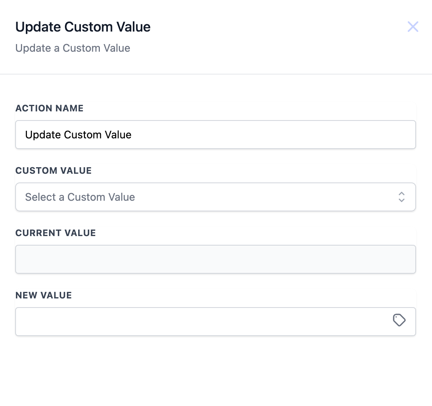Click the disabled Current Value field
432x406 pixels.
pyautogui.click(x=215, y=259)
